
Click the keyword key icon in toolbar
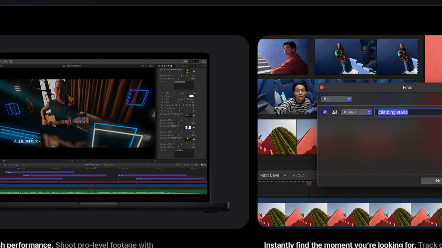pyautogui.click(x=5, y=62)
